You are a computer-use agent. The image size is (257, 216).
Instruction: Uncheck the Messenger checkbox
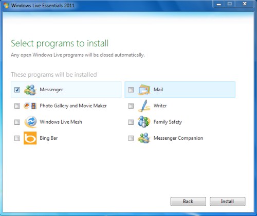pos(17,90)
